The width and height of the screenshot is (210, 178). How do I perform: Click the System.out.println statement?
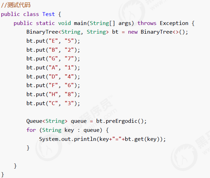click(x=102, y=139)
